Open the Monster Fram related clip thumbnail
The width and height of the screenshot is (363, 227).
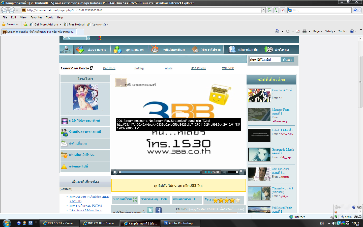pyautogui.click(x=259, y=115)
